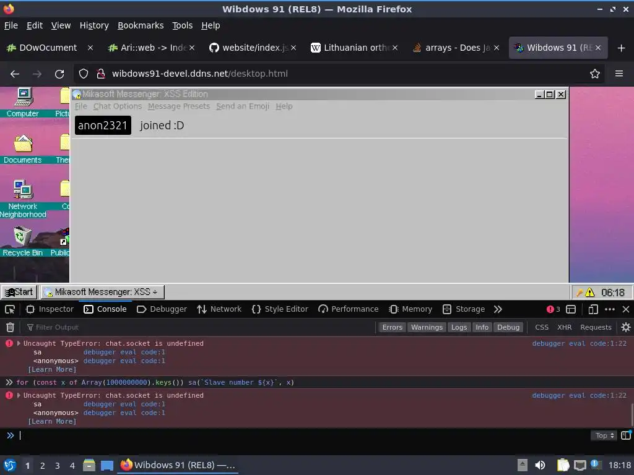Open the Firefox hamburger menu

[x=619, y=74]
